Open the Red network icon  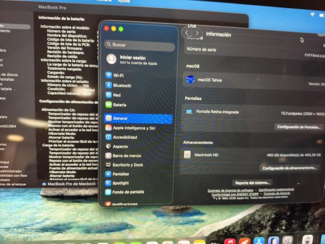109,95
